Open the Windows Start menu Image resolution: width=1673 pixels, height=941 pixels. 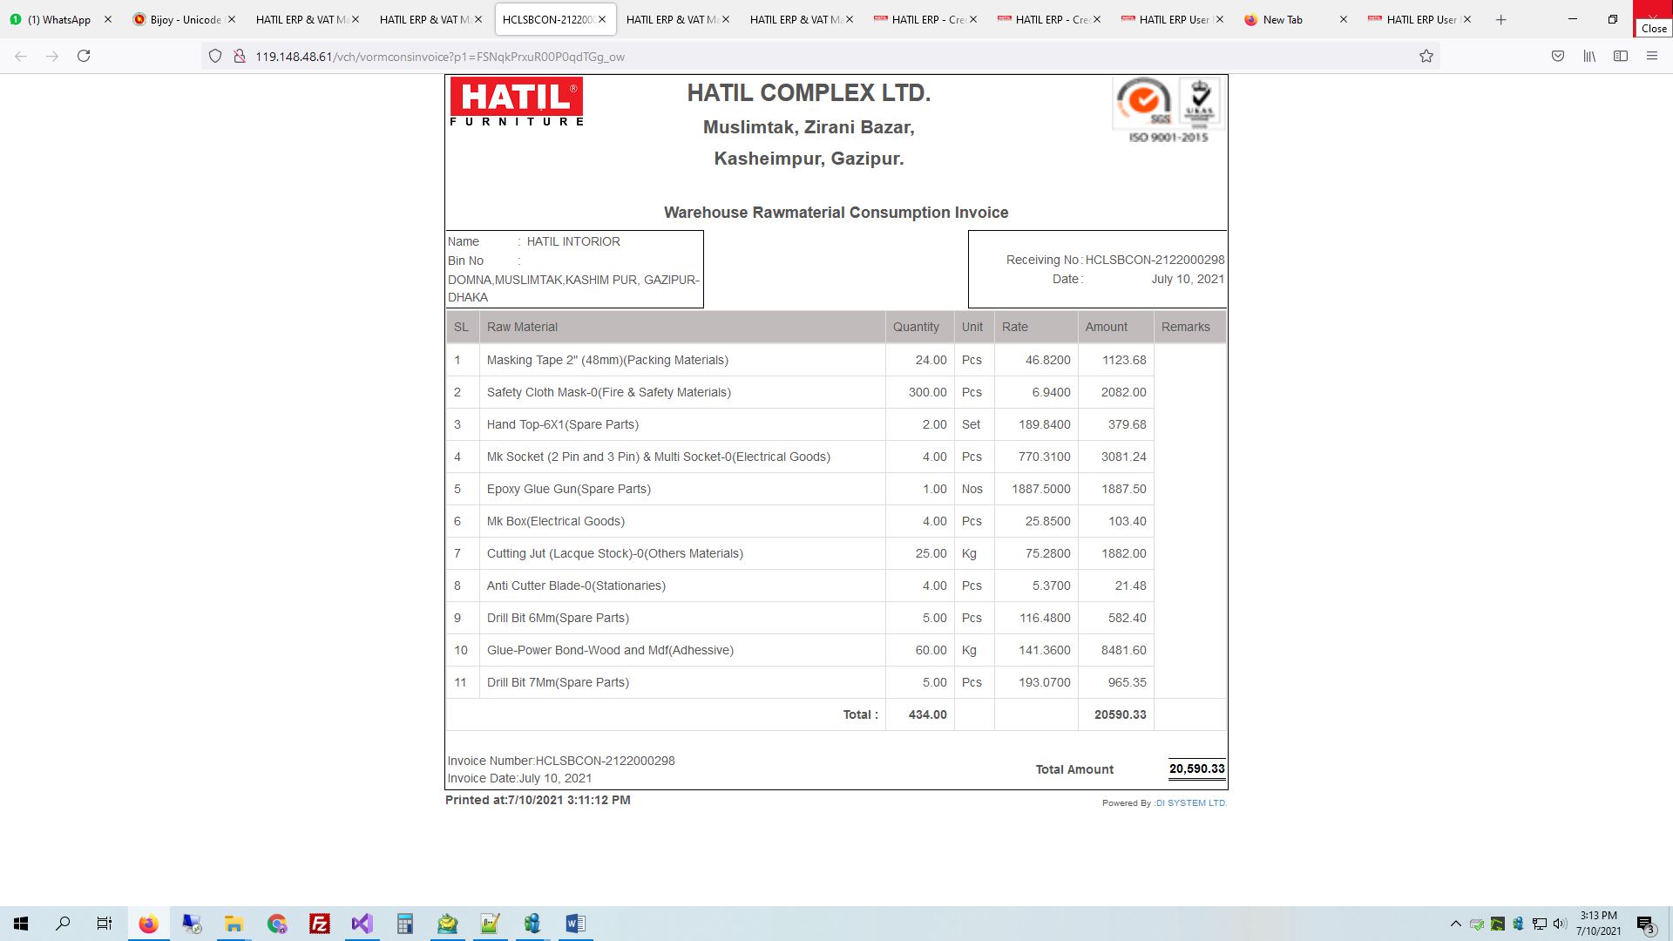(x=21, y=924)
